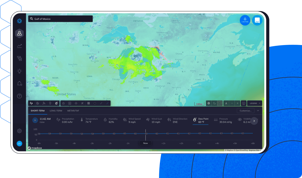The image size is (302, 178).
Task: Click the search magnifier icon
Action: pos(32,19)
